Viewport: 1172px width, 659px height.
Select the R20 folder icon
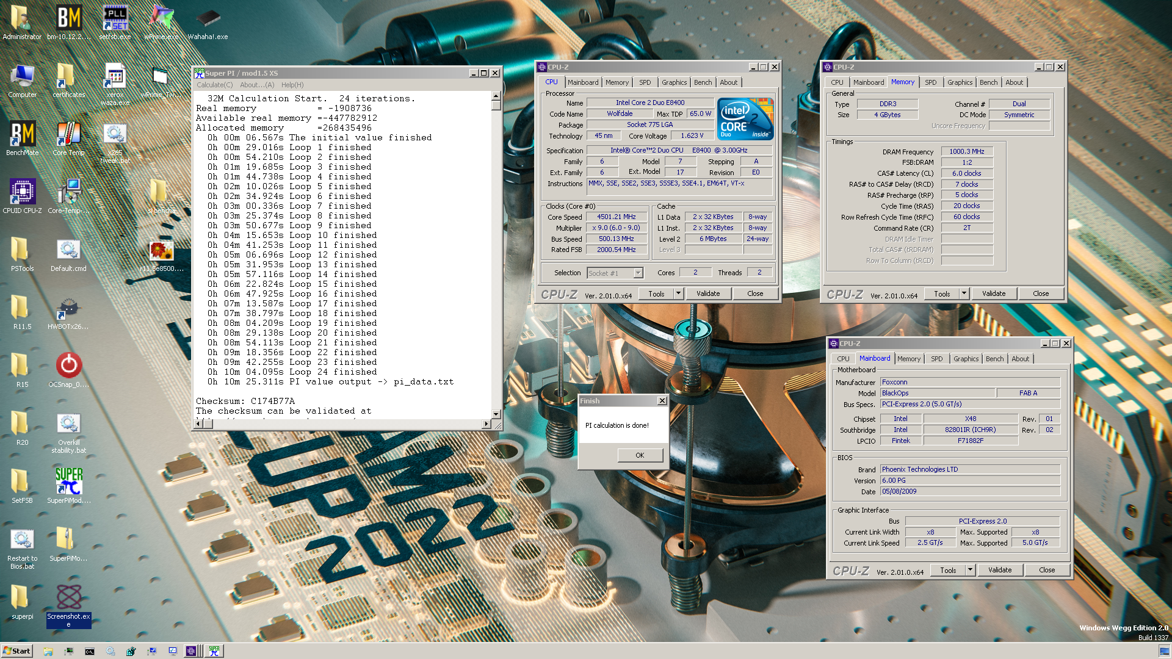[x=22, y=428]
